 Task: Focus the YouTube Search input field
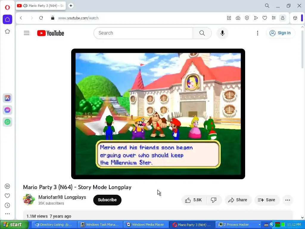143,33
